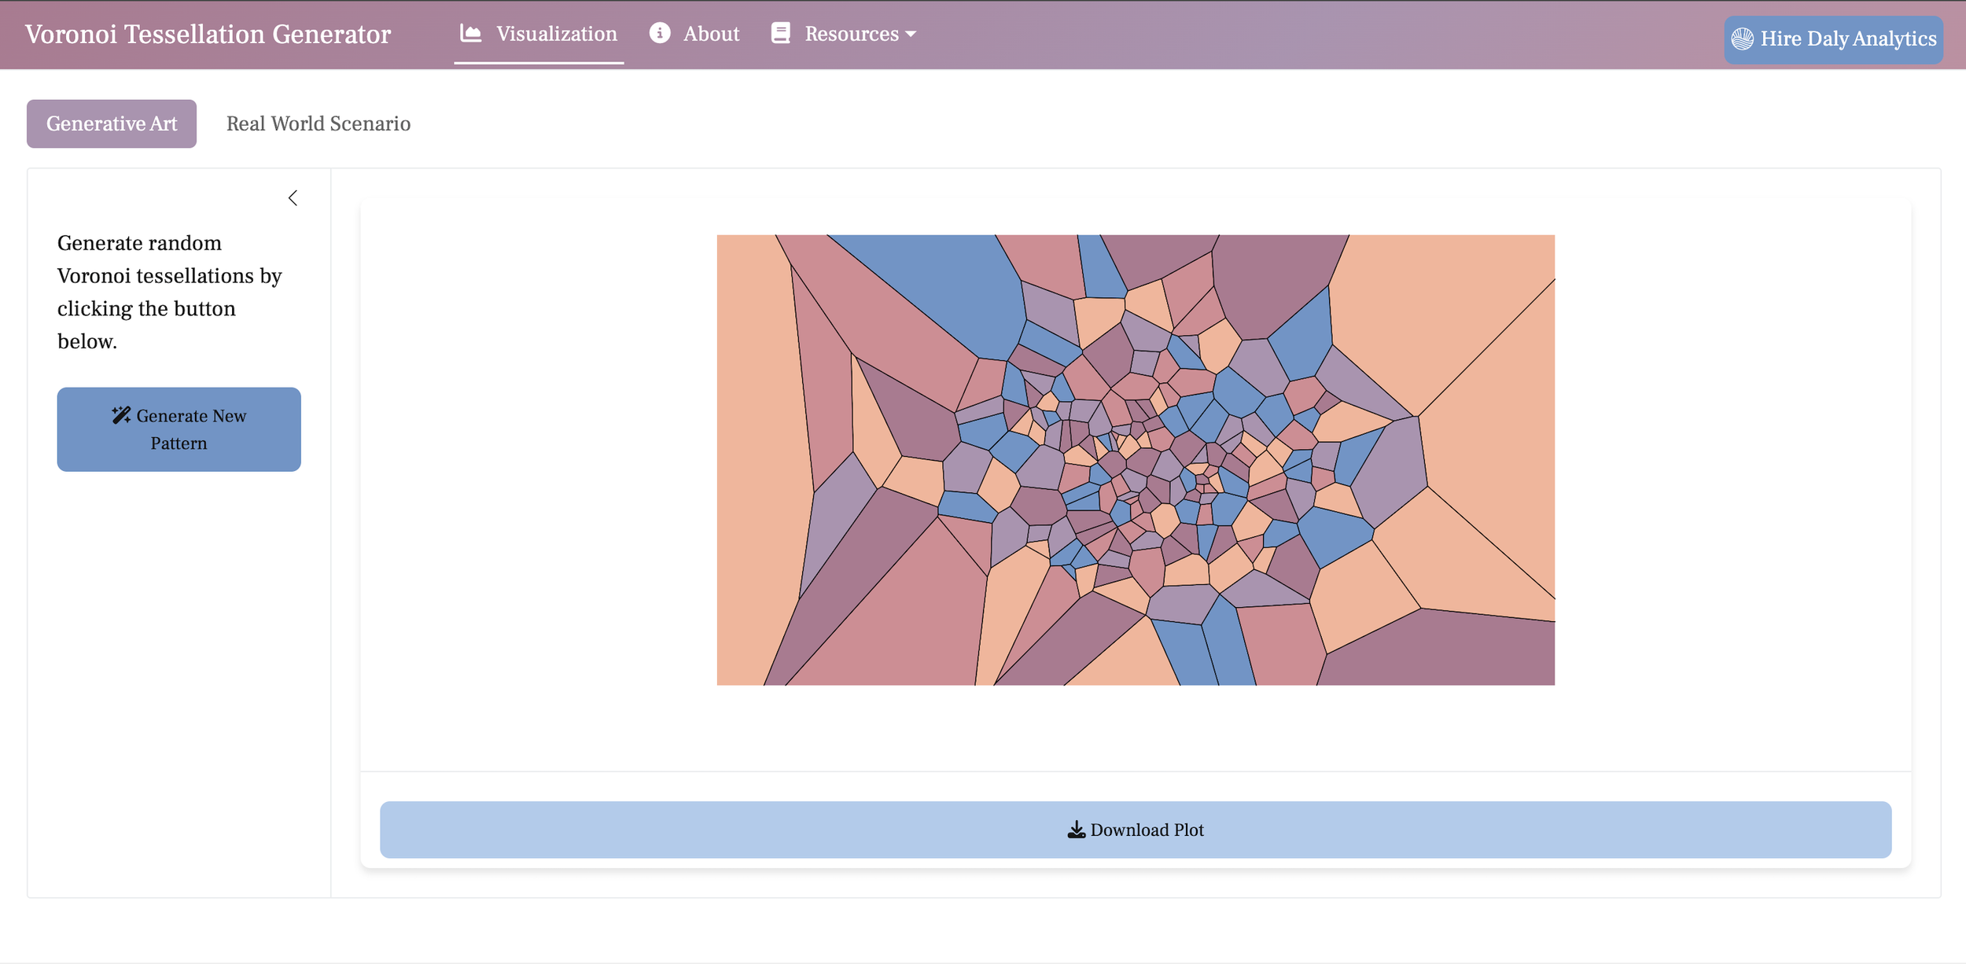Navigate to Visualization in the navbar
The width and height of the screenshot is (1966, 964).
(x=556, y=33)
